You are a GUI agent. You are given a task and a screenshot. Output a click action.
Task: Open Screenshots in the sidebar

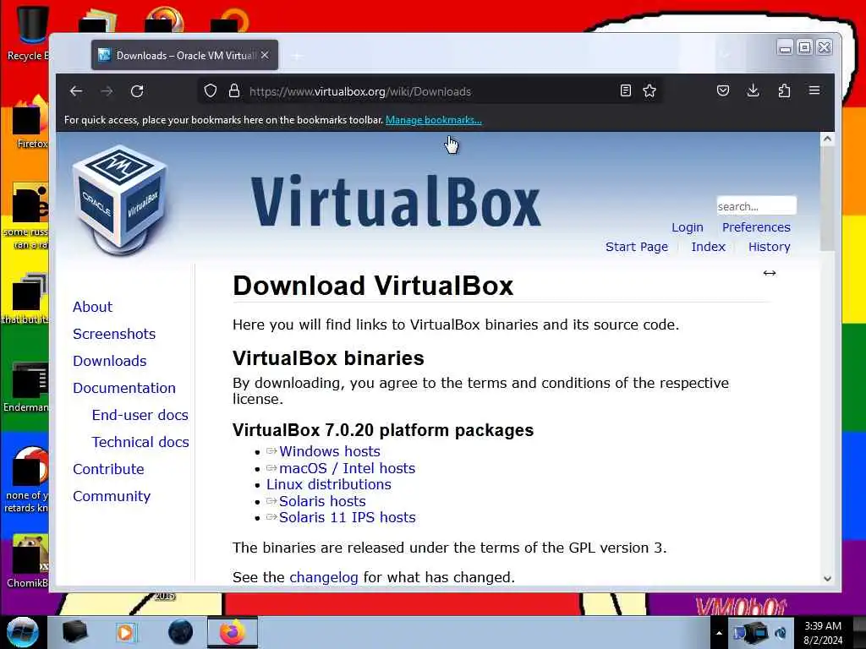click(114, 334)
